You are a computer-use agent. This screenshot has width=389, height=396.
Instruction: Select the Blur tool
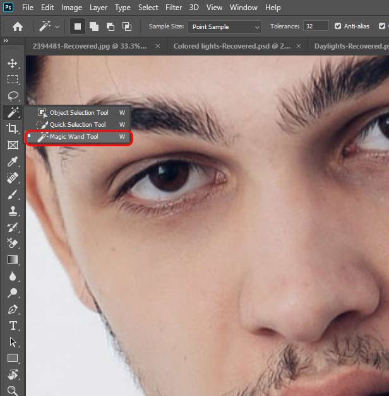tap(13, 276)
